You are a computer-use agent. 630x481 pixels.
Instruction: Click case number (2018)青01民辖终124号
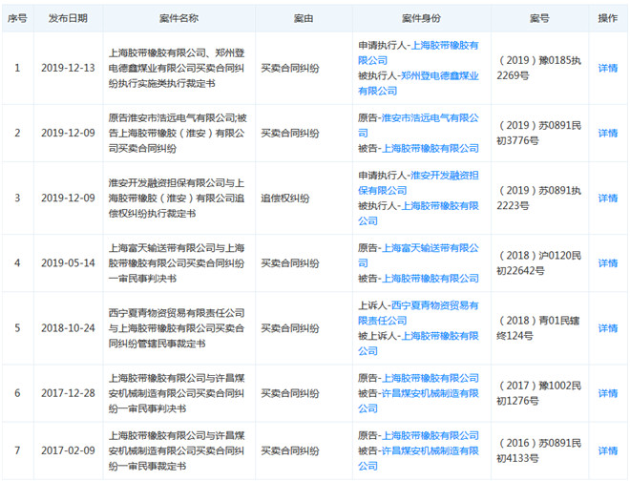[538, 328]
